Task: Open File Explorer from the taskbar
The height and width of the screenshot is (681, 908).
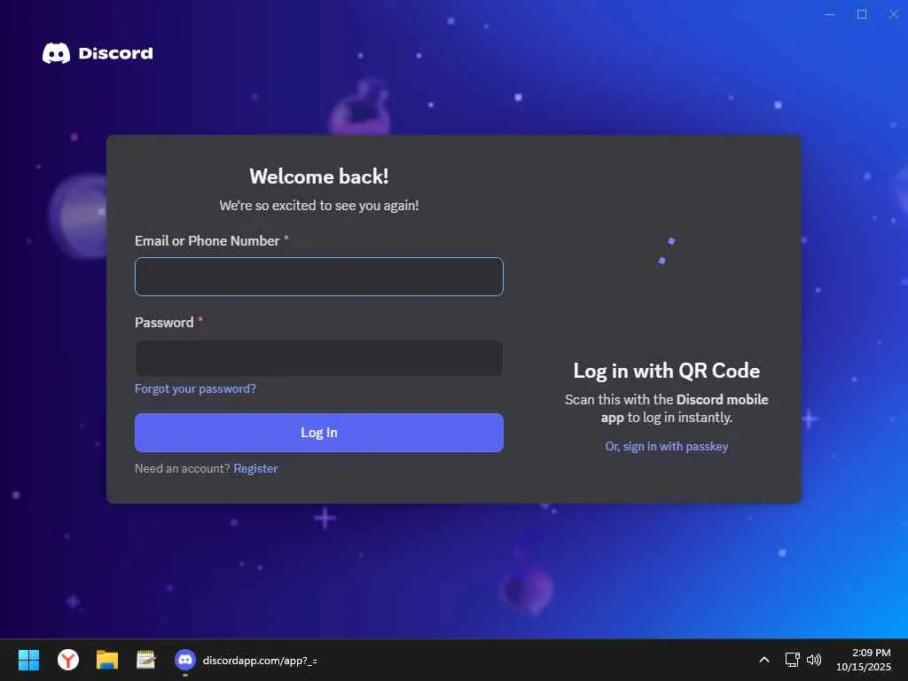Action: pyautogui.click(x=107, y=660)
